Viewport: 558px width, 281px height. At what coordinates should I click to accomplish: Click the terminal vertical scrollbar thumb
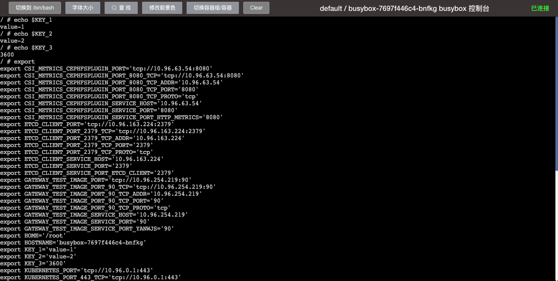(556, 94)
